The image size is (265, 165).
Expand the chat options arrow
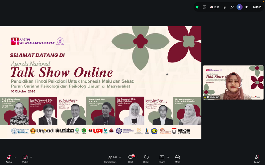pyautogui.click(x=137, y=157)
